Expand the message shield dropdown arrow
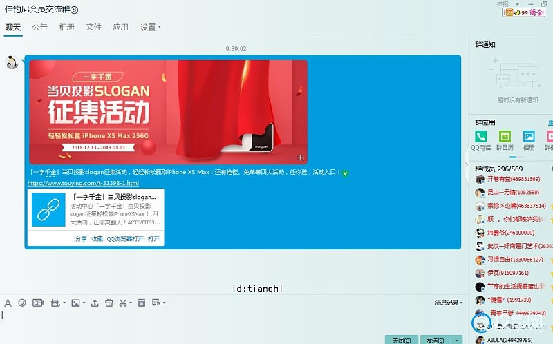This screenshot has width=553, height=344. [165, 303]
